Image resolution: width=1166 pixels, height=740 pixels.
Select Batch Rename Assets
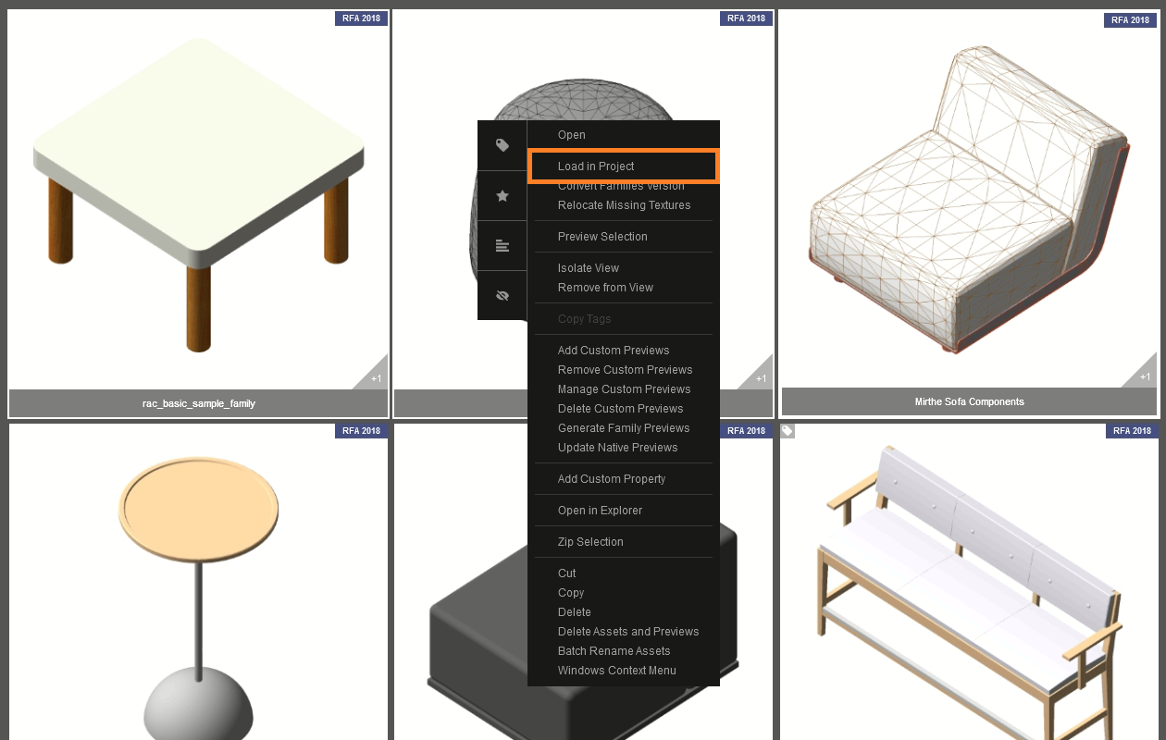614,651
